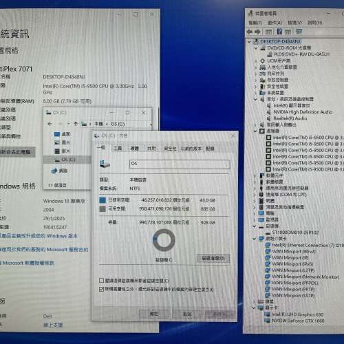The height and width of the screenshot is (344, 344).
Task: Collapse the disk drives category above ST1000DM010
Action: click(255, 226)
